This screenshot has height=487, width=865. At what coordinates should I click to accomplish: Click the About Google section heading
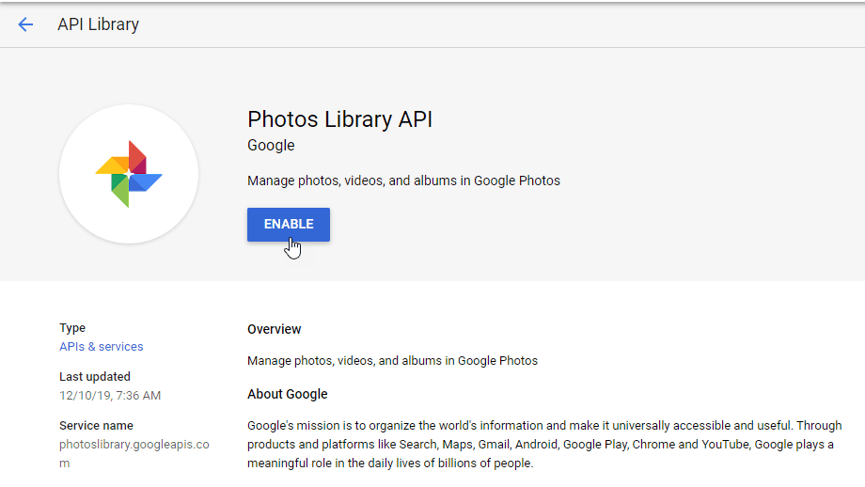[288, 394]
